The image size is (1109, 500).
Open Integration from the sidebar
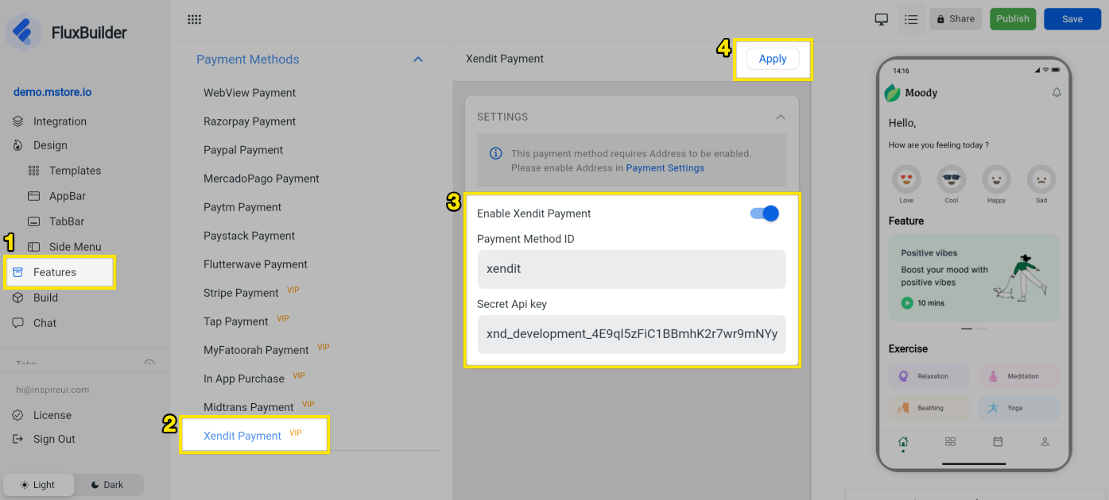tap(60, 121)
